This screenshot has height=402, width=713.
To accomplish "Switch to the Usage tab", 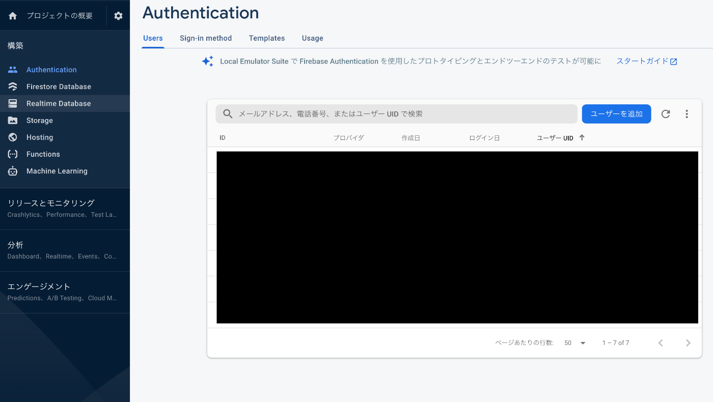I will [313, 38].
